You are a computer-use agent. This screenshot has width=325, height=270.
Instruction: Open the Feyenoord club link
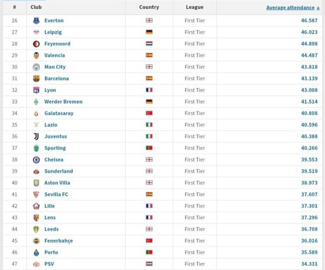click(x=57, y=44)
